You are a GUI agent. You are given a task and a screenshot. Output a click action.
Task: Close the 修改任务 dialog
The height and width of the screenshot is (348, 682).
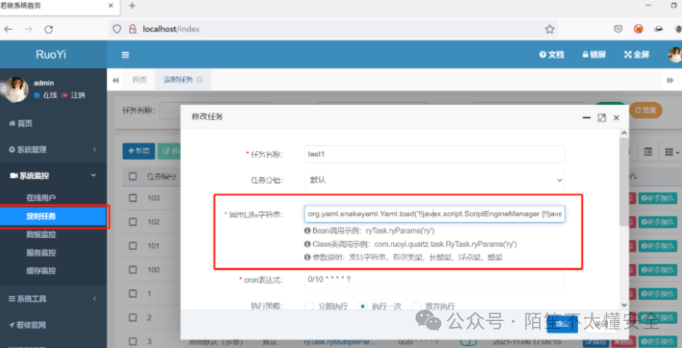point(616,118)
